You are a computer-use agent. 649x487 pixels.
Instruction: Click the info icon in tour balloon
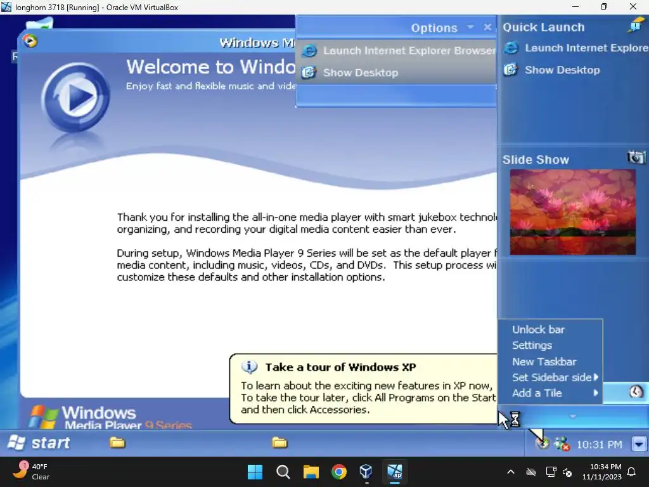[249, 367]
